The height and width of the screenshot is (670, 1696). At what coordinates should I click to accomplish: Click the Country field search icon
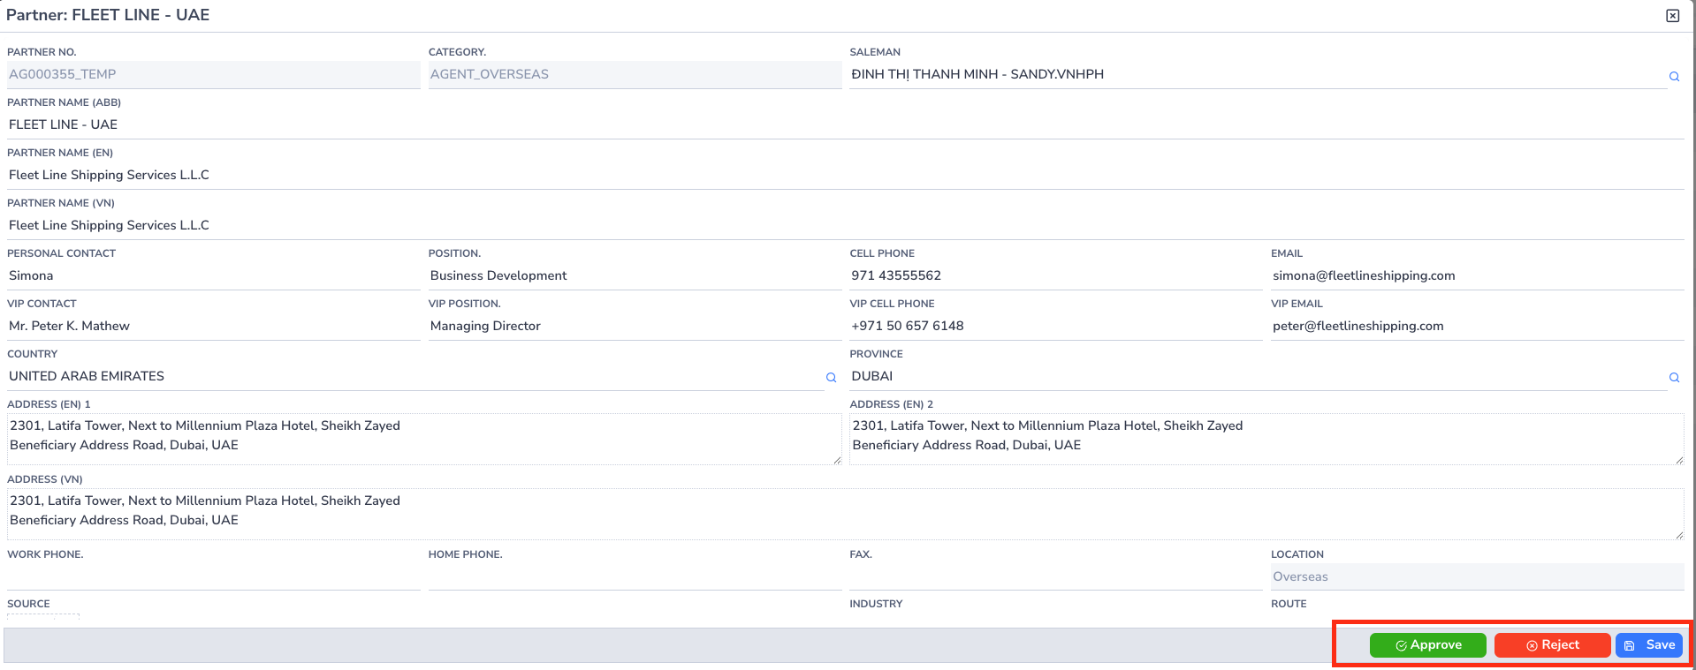pyautogui.click(x=831, y=377)
